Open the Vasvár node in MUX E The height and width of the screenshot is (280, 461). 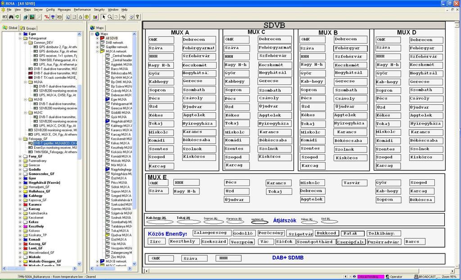tap(355, 183)
